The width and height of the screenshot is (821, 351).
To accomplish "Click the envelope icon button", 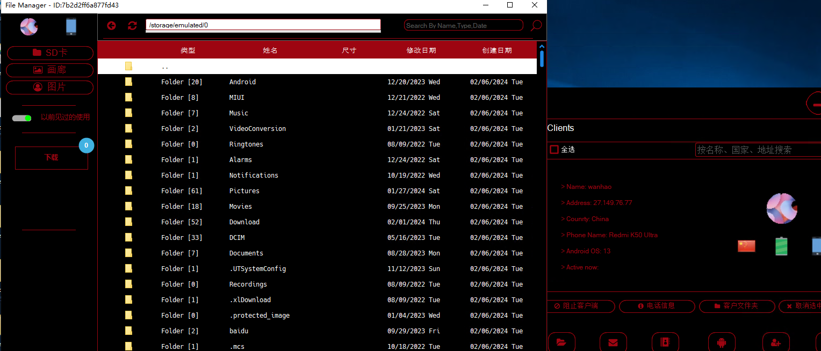I will 613,342.
